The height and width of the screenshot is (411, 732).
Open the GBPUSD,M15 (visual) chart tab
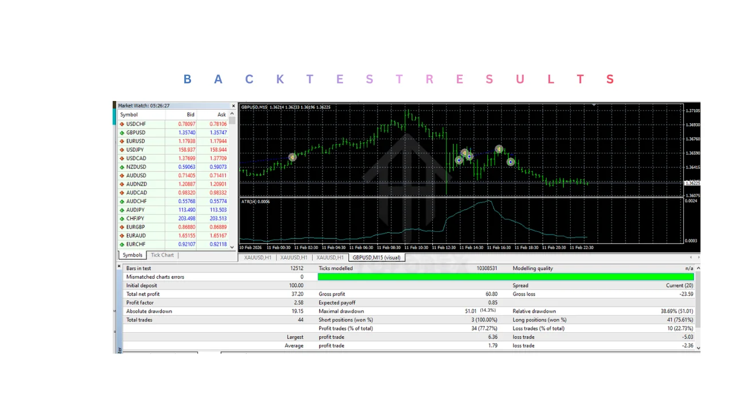pyautogui.click(x=376, y=257)
